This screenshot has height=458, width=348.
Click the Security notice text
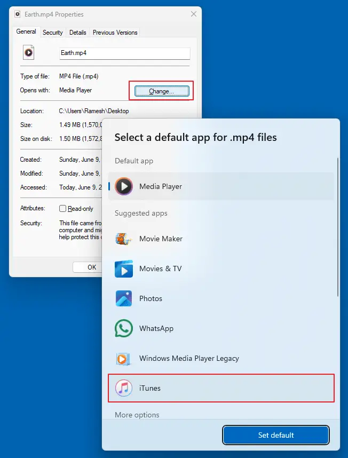pyautogui.click(x=80, y=230)
